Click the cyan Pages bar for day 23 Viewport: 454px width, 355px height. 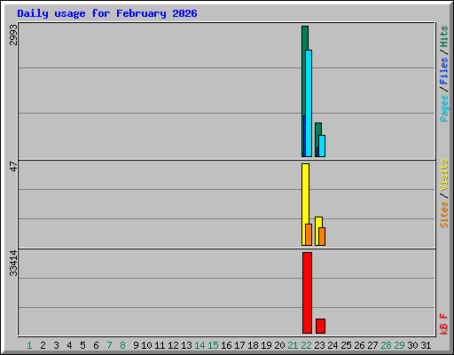click(322, 146)
